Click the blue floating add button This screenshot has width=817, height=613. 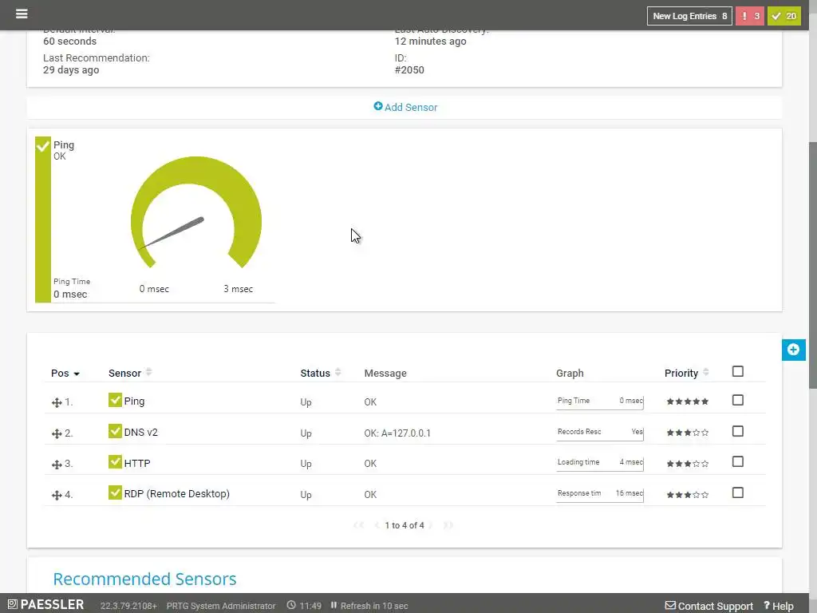coord(793,350)
